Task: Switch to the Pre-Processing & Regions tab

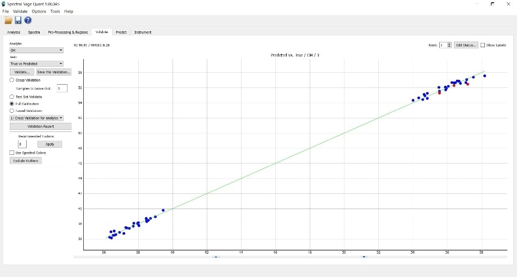Action: coord(67,33)
